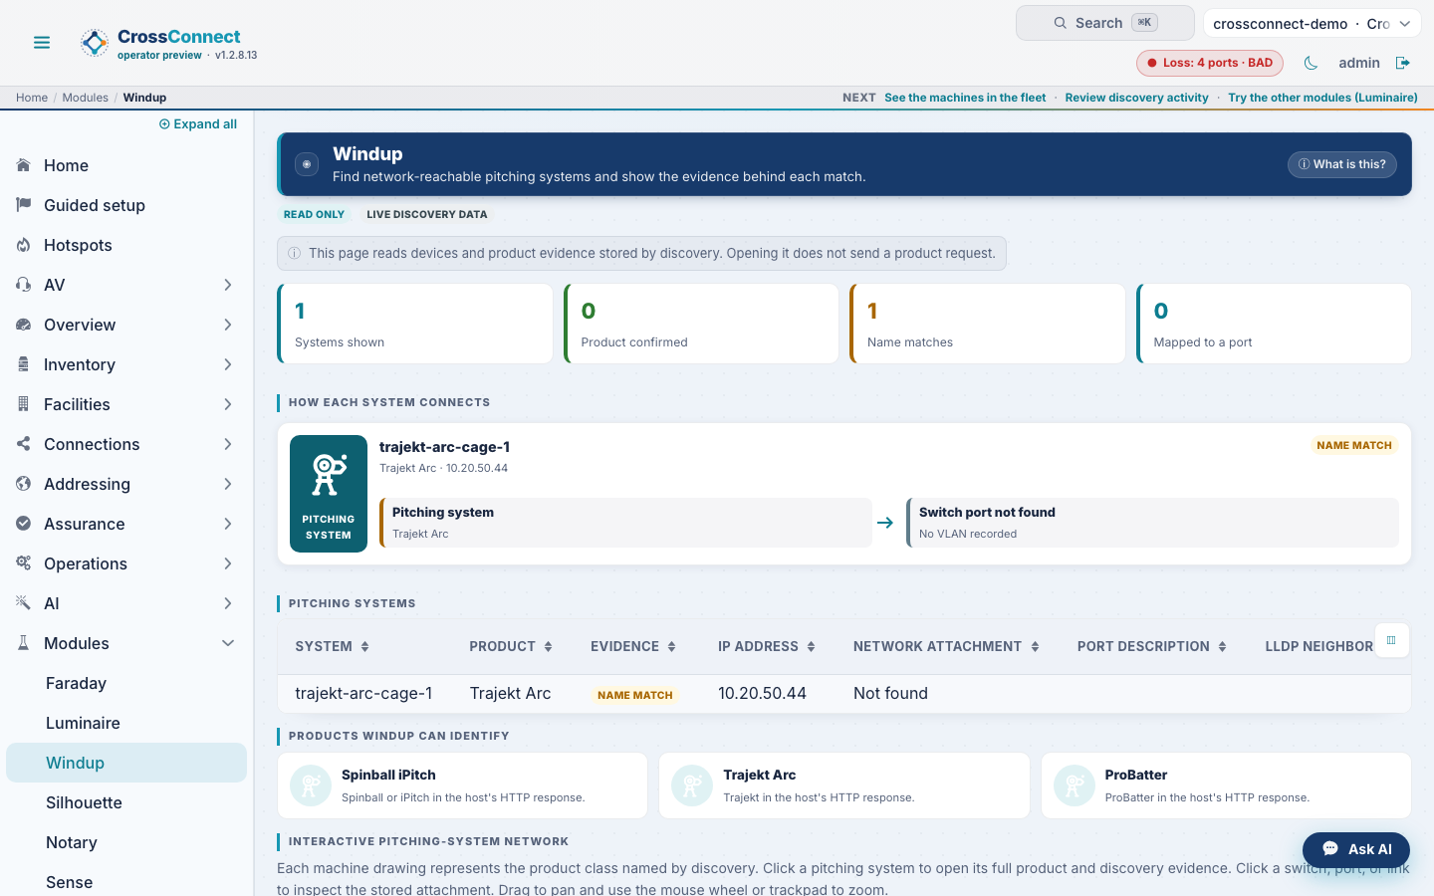
Task: Click the Switch port not found box
Action: coord(1152,523)
